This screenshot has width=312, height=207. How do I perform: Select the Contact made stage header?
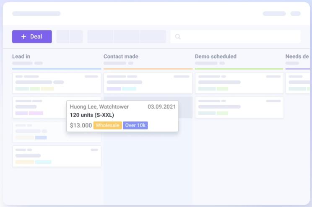click(121, 57)
